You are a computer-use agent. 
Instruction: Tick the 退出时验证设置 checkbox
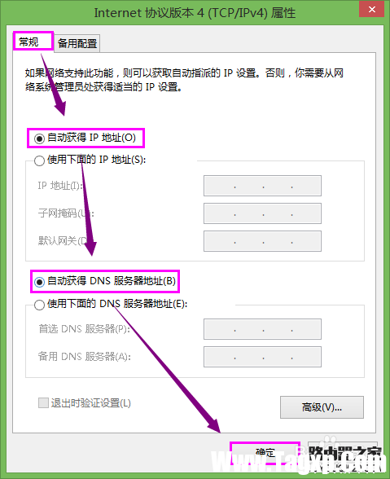(43, 402)
